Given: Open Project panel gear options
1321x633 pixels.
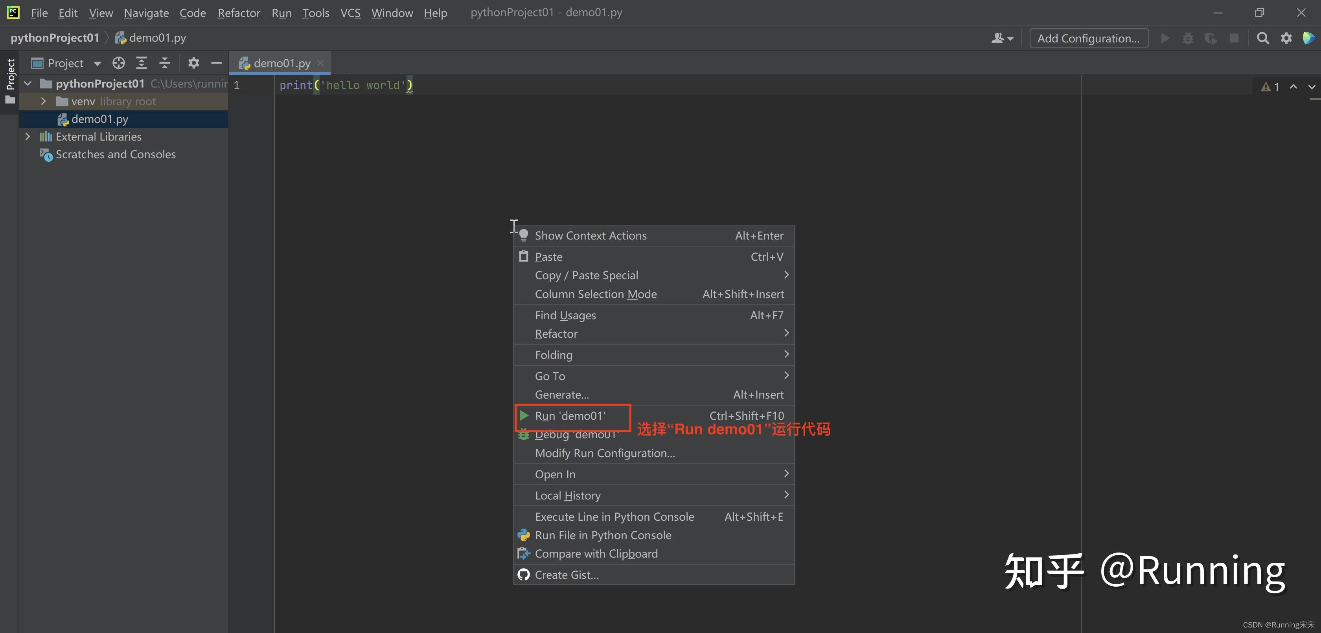Looking at the screenshot, I should (193, 63).
